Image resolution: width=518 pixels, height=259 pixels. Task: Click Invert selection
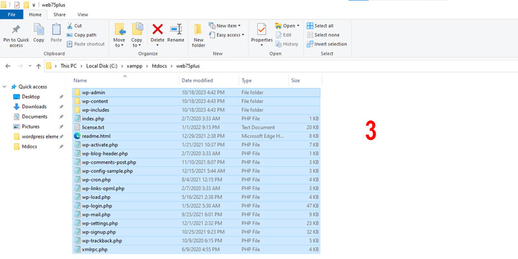pyautogui.click(x=327, y=44)
